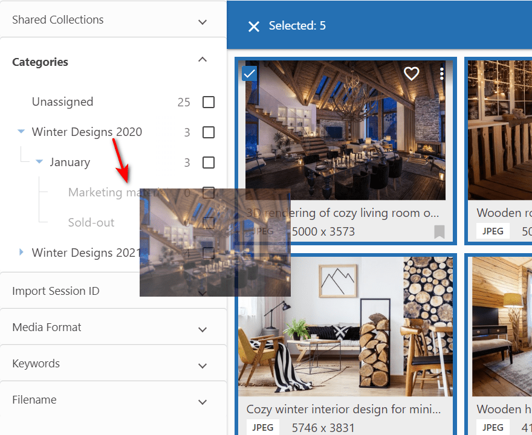This screenshot has width=532, height=435.
Task: Expand the Shared Collections panel
Action: (203, 22)
